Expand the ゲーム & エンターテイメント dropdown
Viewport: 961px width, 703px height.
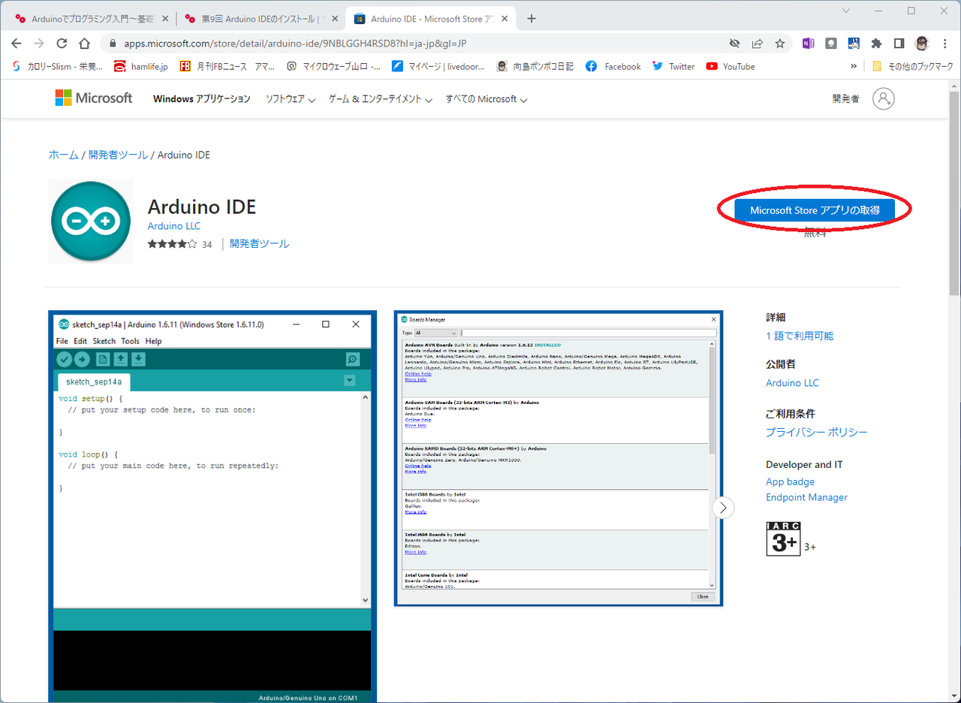click(381, 99)
